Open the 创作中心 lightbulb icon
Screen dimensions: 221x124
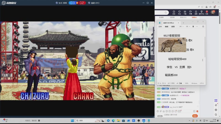202,12
